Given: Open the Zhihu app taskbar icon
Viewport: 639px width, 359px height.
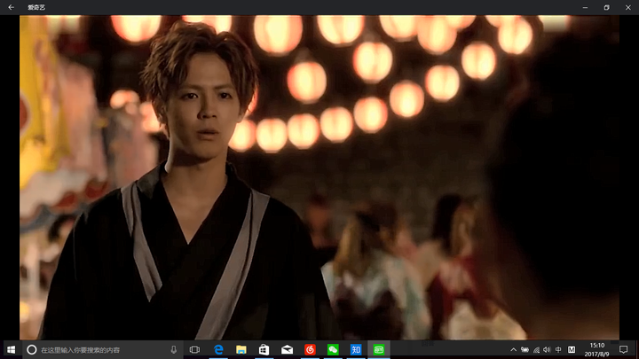Looking at the screenshot, I should (356, 349).
